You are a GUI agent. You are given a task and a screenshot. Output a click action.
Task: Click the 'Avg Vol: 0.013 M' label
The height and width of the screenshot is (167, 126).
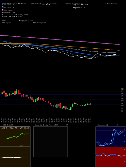point(80,5)
